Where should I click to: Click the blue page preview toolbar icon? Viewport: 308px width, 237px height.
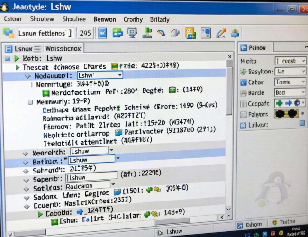pos(206,33)
